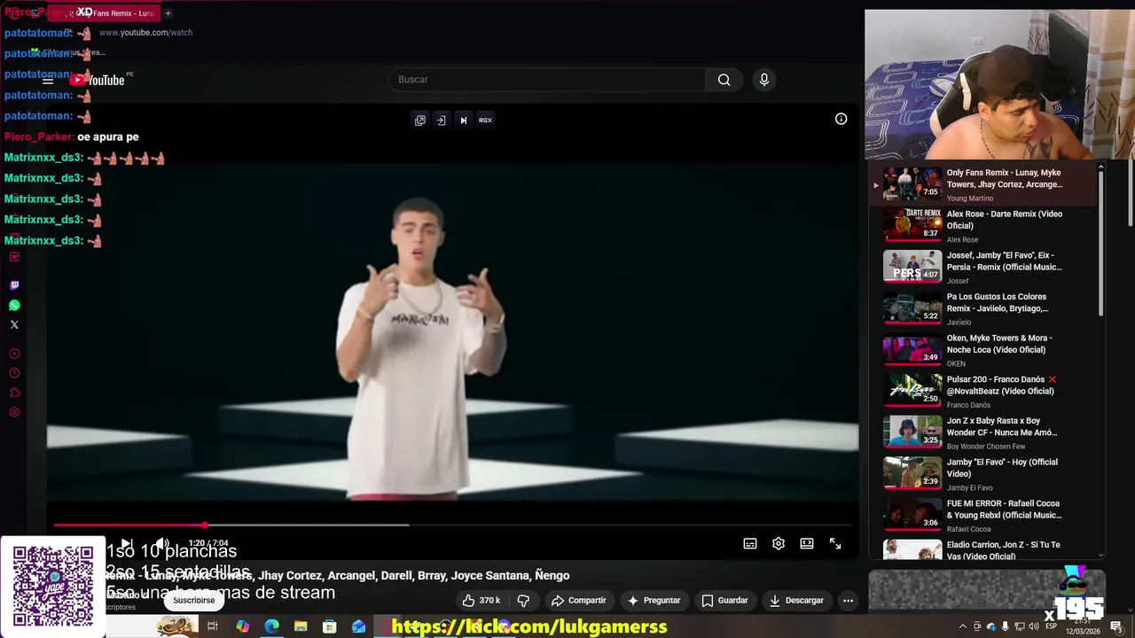Screen dimensions: 1135x638
Task: Open FUE MI ERROR video title
Action: (x=1004, y=510)
